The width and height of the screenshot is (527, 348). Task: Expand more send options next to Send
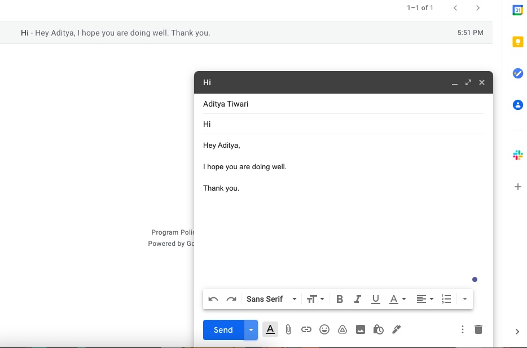click(250, 329)
